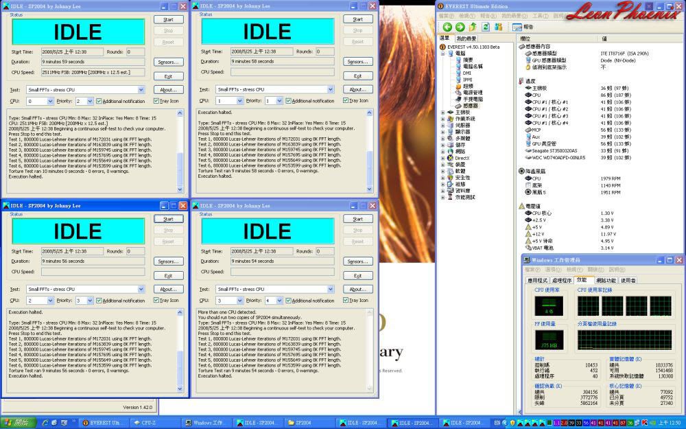Viewport: 686px width, 429px height.
Task: Open Test dropdown in SP2004 CPU 0 window
Action: coord(141,90)
